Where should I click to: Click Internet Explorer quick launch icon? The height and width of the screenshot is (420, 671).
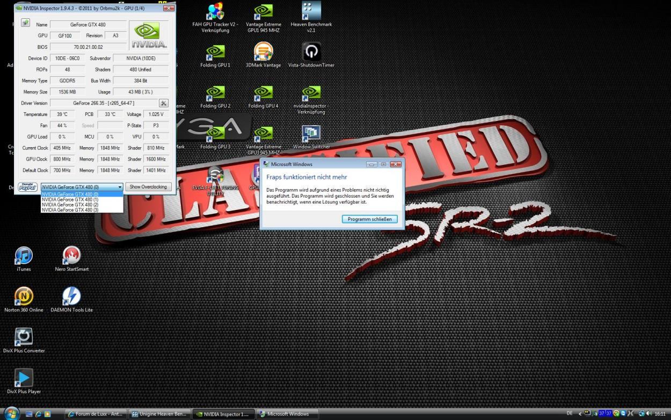tap(38, 414)
